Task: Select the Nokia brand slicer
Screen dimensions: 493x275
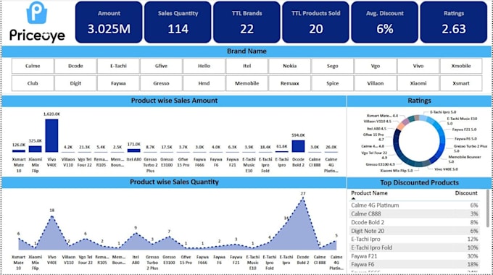Action: coord(289,66)
